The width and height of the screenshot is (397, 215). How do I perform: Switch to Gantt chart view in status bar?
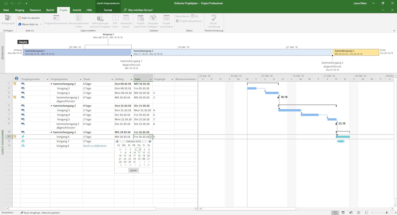tap(335, 213)
